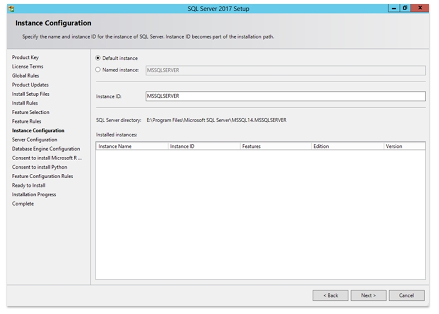
Task: Click Product Key in the steps list
Action: 25,58
